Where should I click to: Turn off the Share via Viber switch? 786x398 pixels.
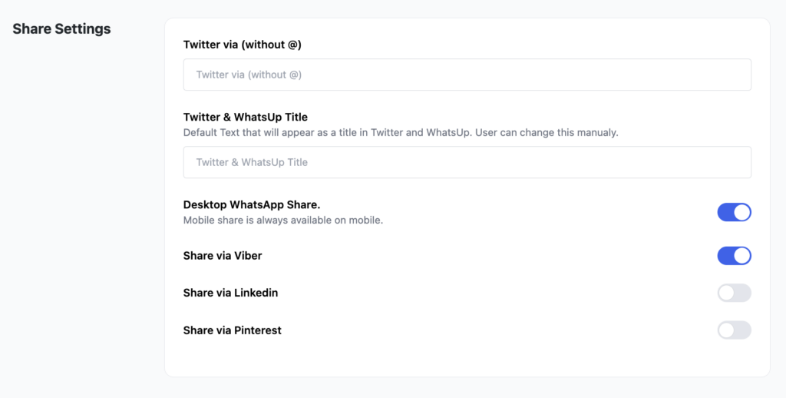[734, 256]
